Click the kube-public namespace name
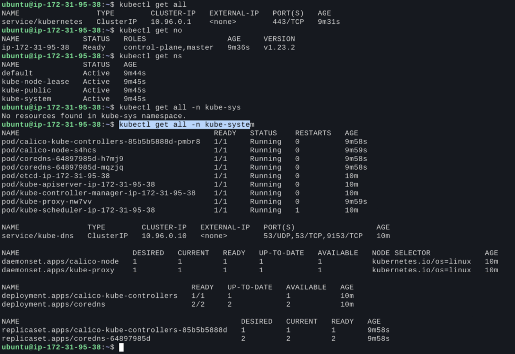515x354 pixels. 26,90
